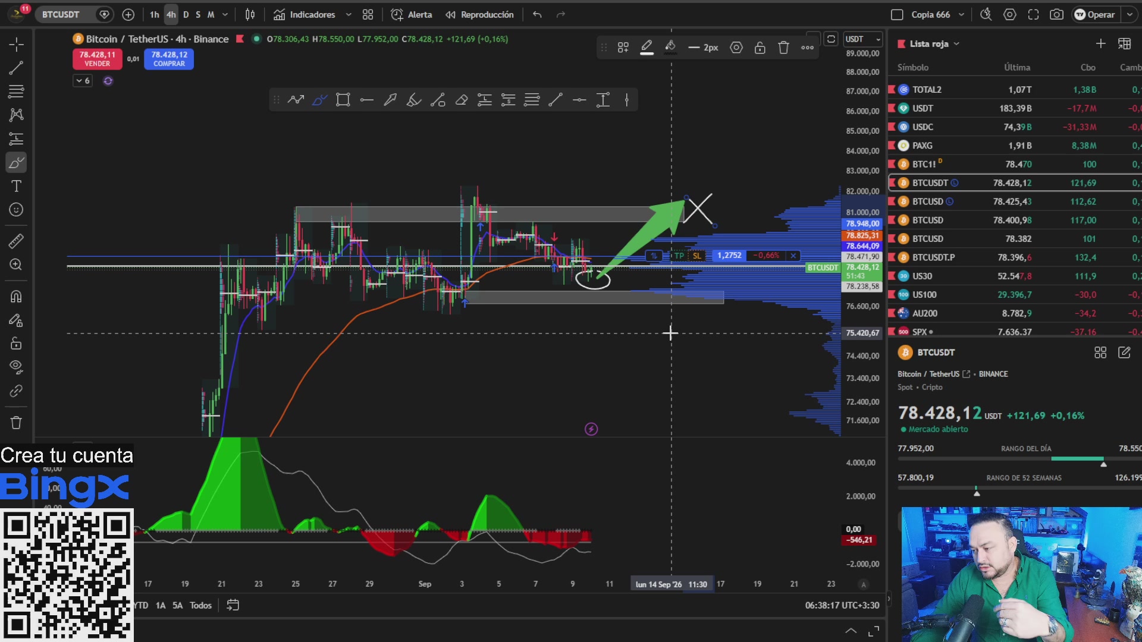Click the compare or add symbol plus
This screenshot has height=642, width=1142.
pos(128,14)
